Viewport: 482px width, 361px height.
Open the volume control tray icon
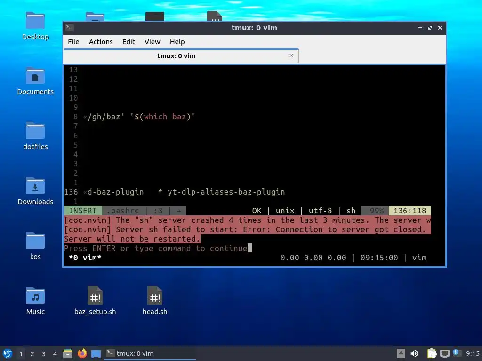[414, 353]
